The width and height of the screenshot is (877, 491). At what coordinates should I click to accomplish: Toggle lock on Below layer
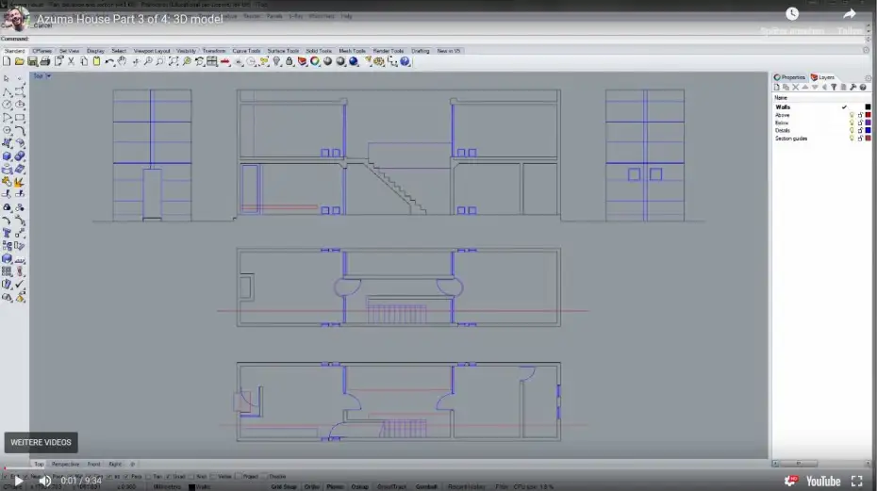[860, 123]
